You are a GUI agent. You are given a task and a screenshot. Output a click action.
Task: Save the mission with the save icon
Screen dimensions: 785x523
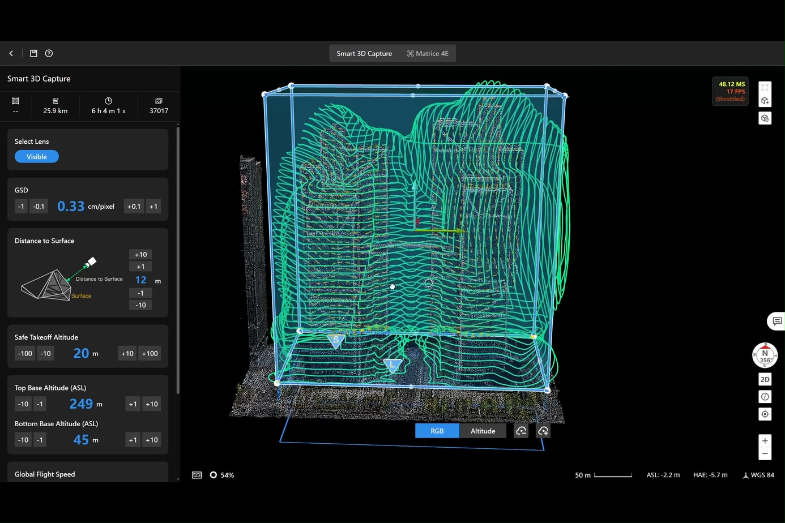coord(33,53)
